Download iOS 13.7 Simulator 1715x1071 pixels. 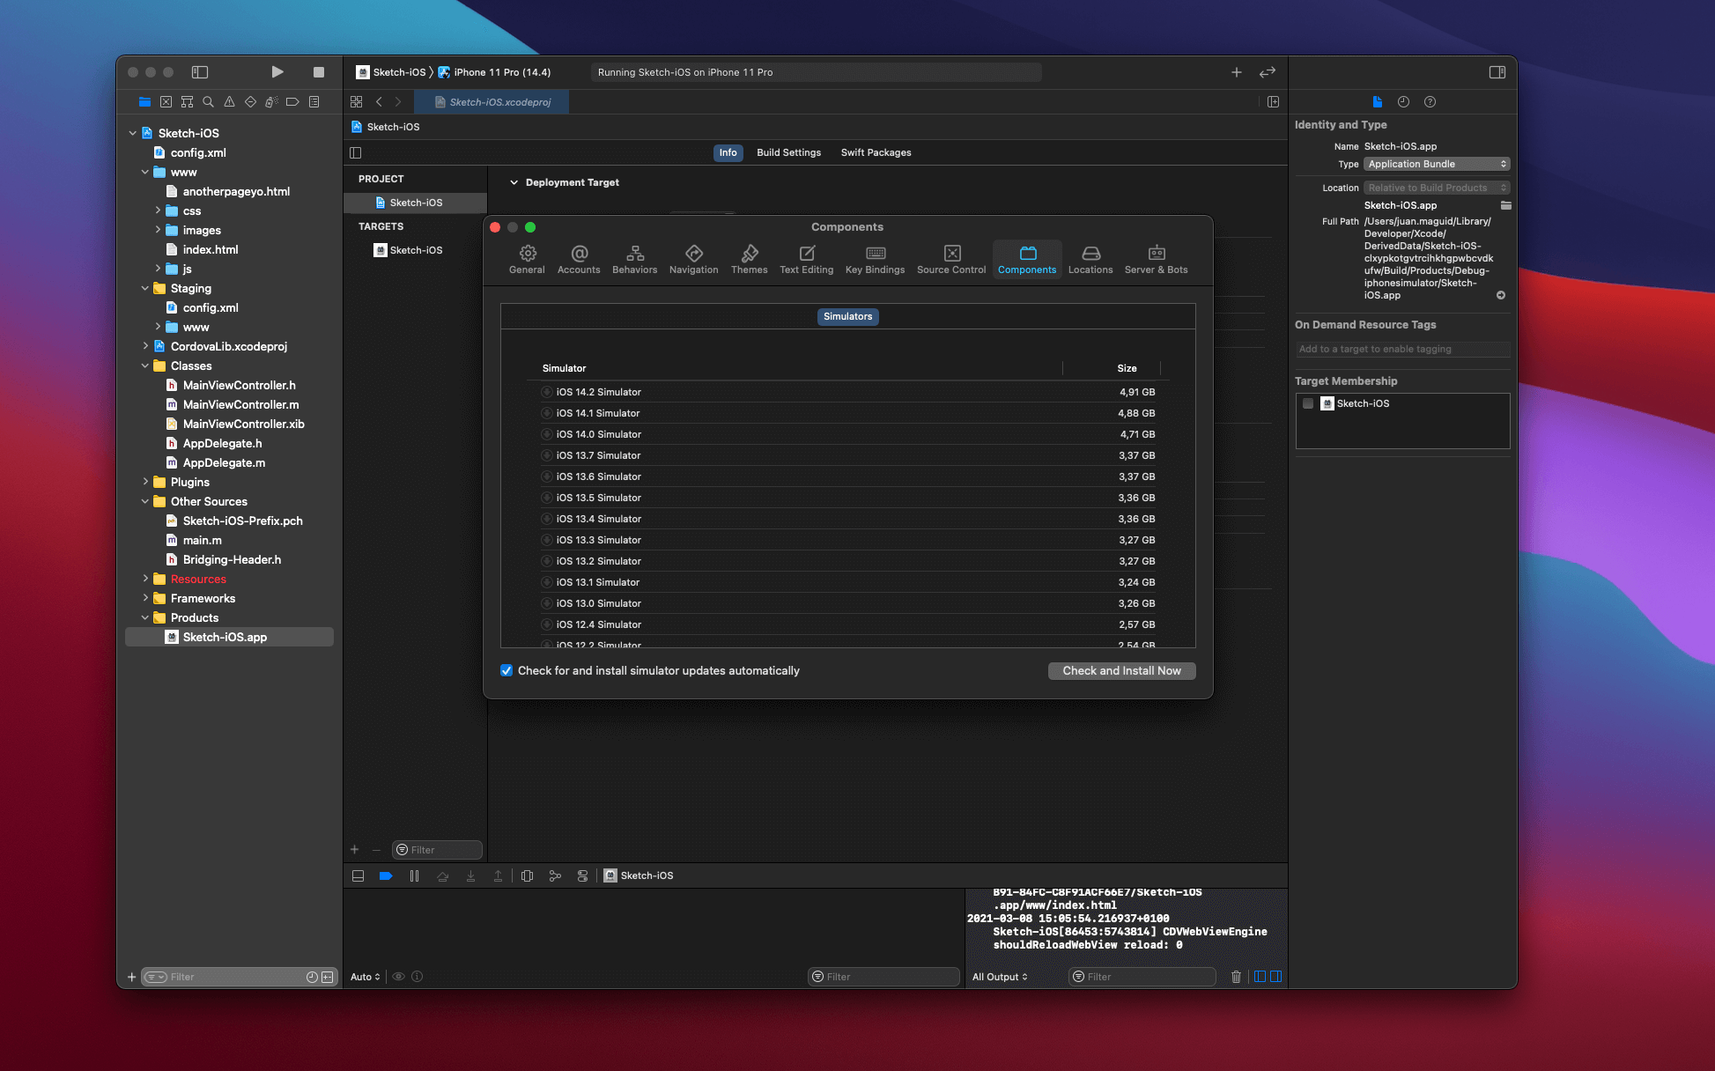pyautogui.click(x=547, y=455)
